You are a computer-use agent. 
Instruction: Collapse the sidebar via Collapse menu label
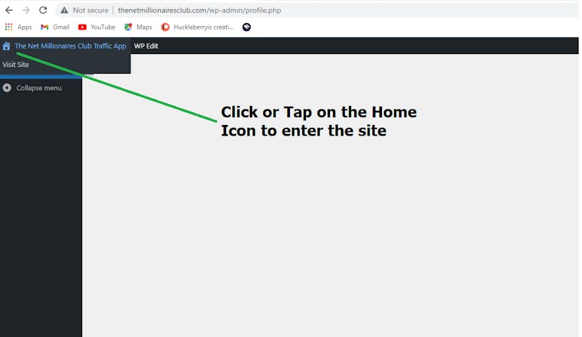pyautogui.click(x=39, y=88)
